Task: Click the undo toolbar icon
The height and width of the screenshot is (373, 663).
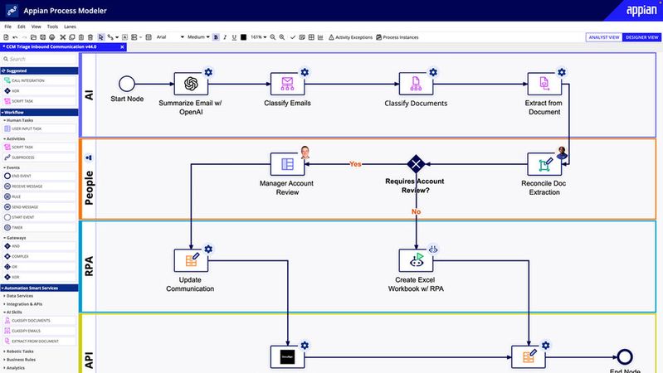Action: (x=15, y=37)
